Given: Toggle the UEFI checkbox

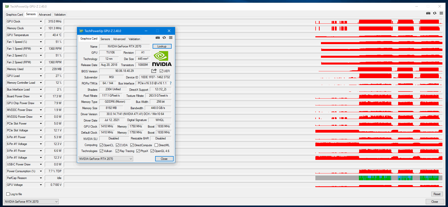Looking at the screenshot, I should click(x=161, y=71).
